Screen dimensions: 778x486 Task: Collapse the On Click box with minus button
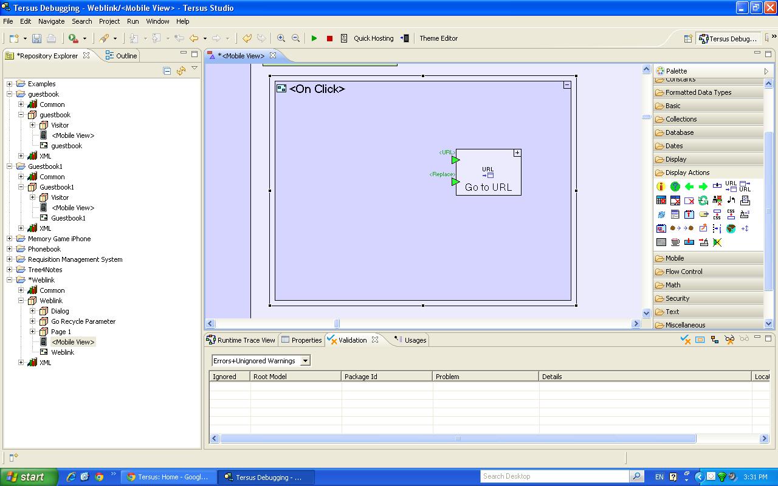tap(566, 85)
